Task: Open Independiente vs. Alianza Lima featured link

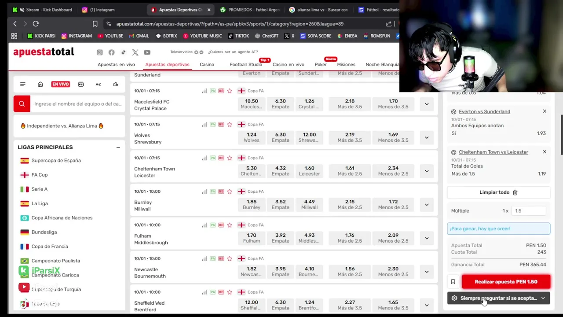Action: click(x=62, y=126)
